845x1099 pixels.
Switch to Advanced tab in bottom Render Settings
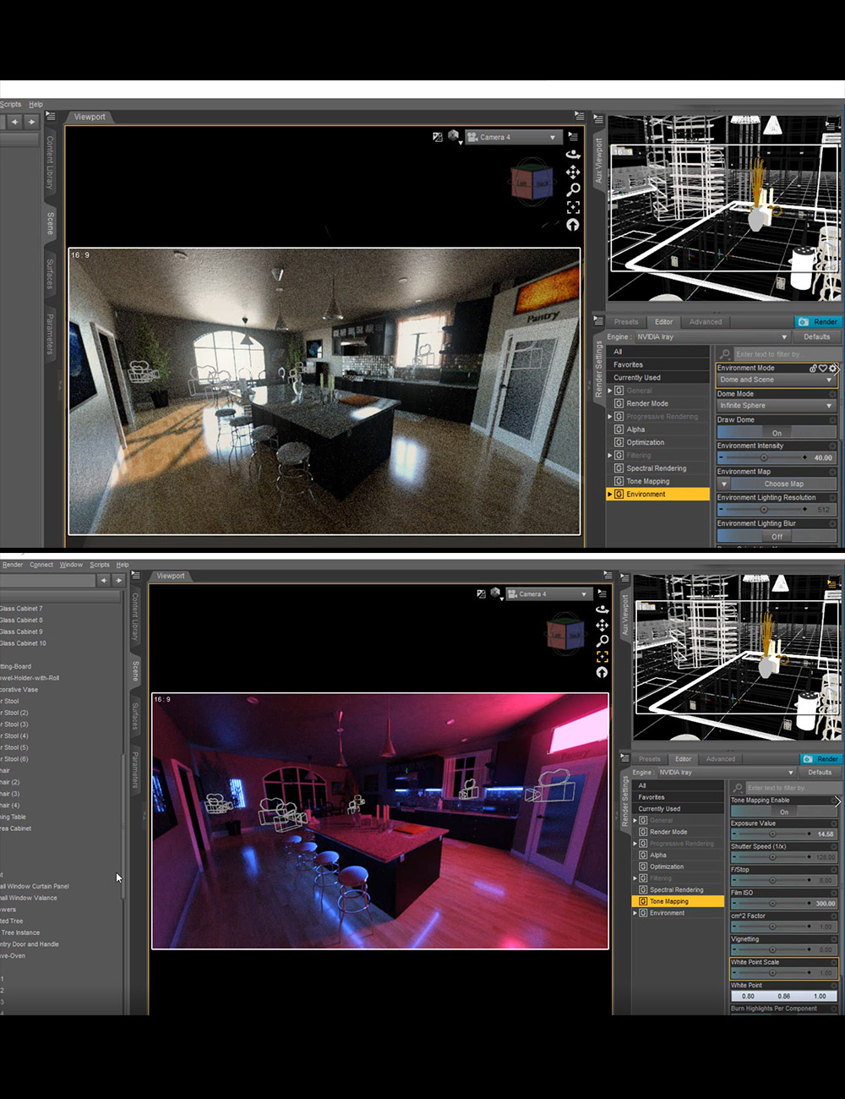point(721,759)
